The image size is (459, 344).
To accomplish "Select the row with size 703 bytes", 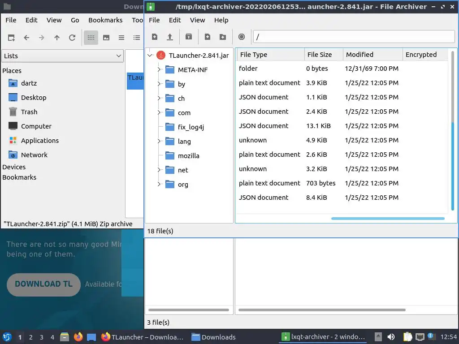I will pyautogui.click(x=341, y=183).
